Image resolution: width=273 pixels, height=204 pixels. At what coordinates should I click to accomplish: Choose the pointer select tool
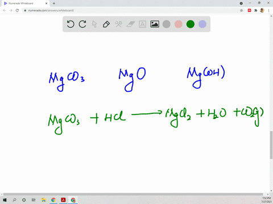point(94,24)
